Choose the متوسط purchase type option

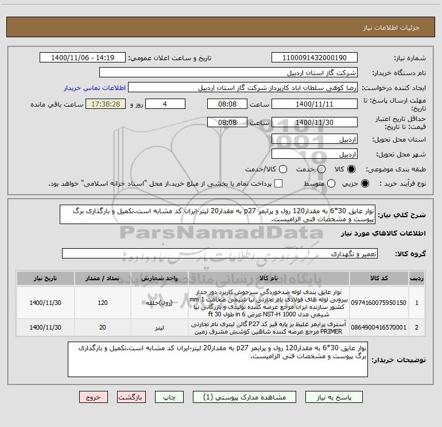tap(331, 183)
